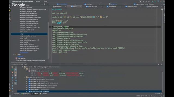Click 'kubectl get nodes' line in editor
The width and height of the screenshot is (174, 97).
(60, 52)
